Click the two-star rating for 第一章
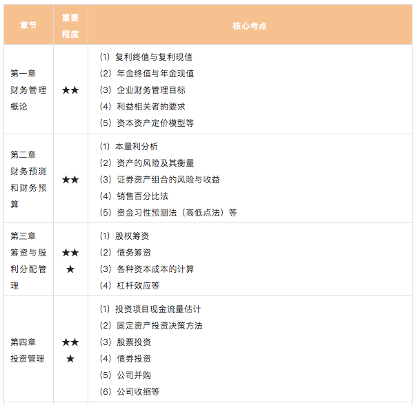 (x=70, y=90)
